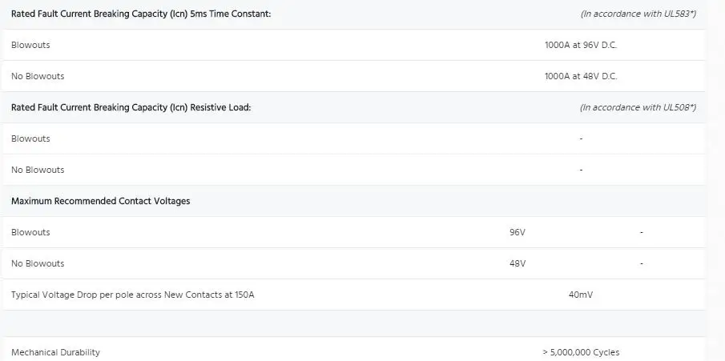The height and width of the screenshot is (361, 725).
Task: Click Blowouts label under Maximum Recommended Contact Voltages
Action: tap(30, 232)
